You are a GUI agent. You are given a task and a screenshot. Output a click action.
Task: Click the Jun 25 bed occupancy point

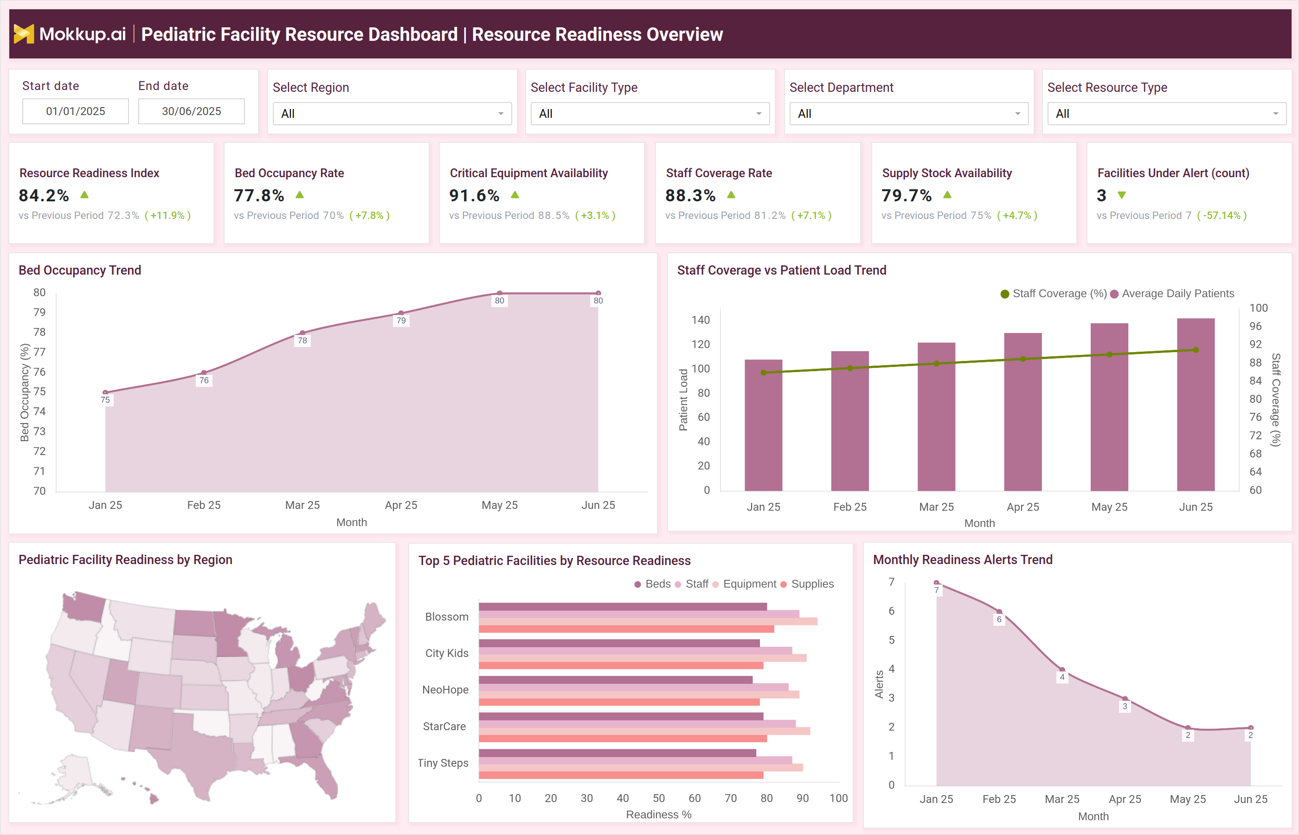click(x=598, y=293)
